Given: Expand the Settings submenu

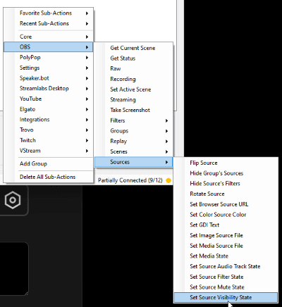Looking at the screenshot, I should [48, 68].
